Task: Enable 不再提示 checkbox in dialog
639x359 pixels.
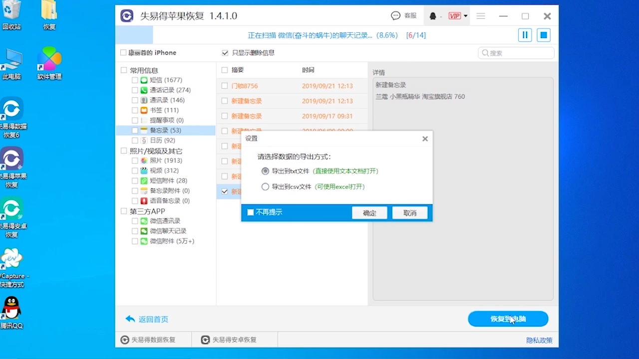Action: point(251,212)
